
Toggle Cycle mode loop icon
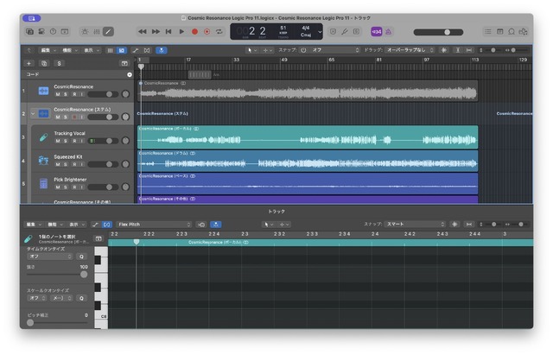pyautogui.click(x=219, y=32)
